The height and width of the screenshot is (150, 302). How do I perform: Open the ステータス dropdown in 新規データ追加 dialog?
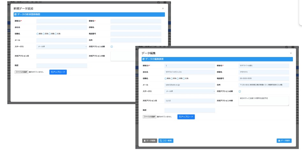62,46
